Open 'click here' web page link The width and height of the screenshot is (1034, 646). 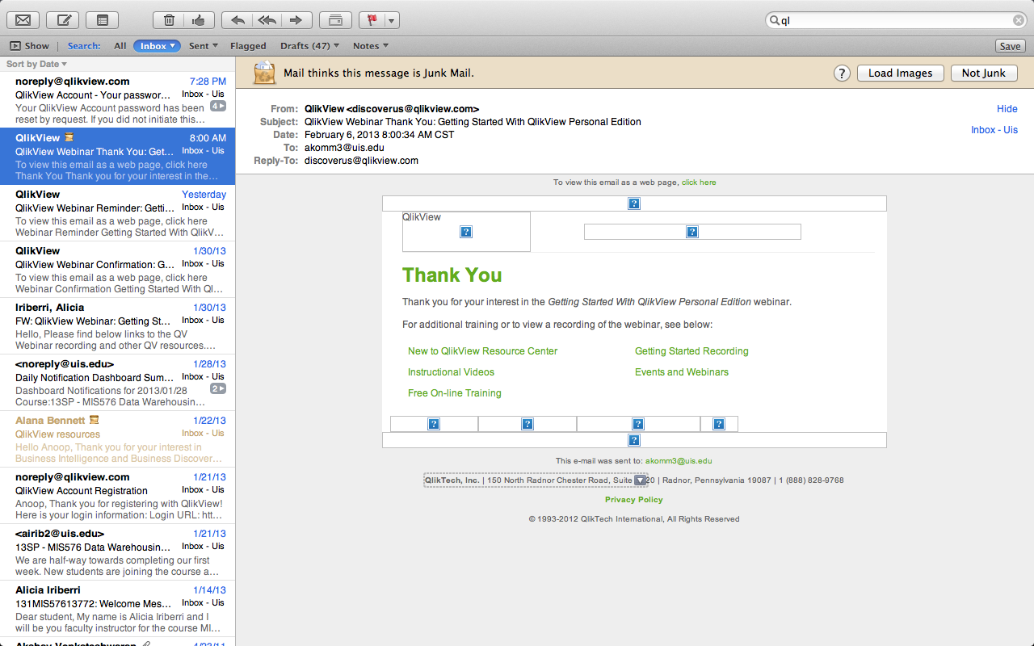point(699,182)
